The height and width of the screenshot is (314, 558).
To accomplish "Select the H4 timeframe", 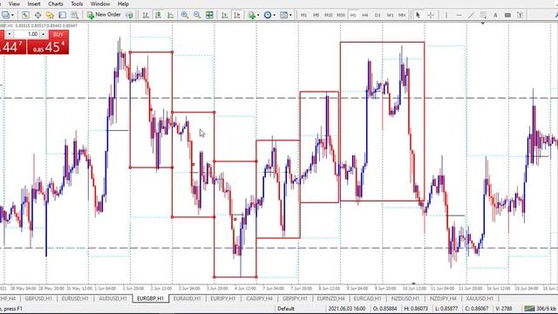I will [x=365, y=15].
